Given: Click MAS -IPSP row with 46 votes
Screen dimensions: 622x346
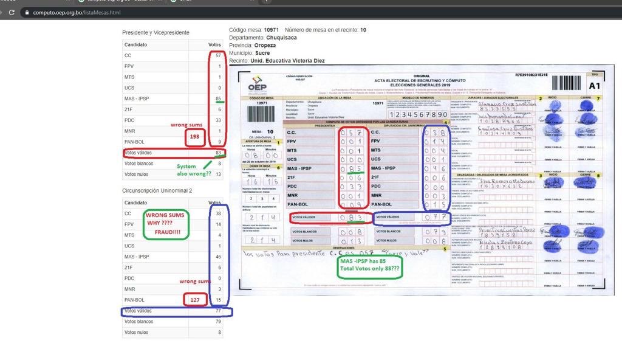Looking at the screenshot, I should pyautogui.click(x=173, y=257).
